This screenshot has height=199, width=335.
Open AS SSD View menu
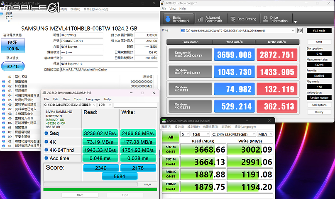click(66, 99)
